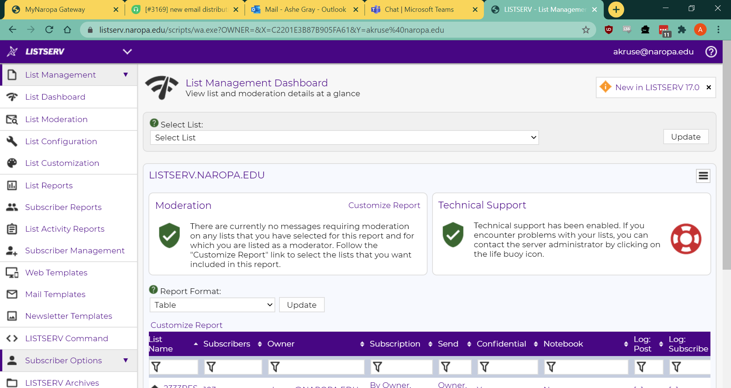Click the LISTSERV.NAROPA.EDU heading
Viewport: 731px width, 388px height.
[207, 175]
